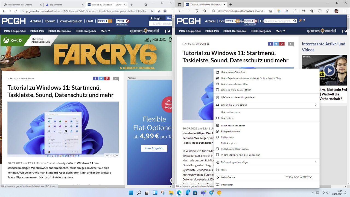Bookmark page with Chrome's star icon
The width and height of the screenshot is (350, 197).
[152, 11]
